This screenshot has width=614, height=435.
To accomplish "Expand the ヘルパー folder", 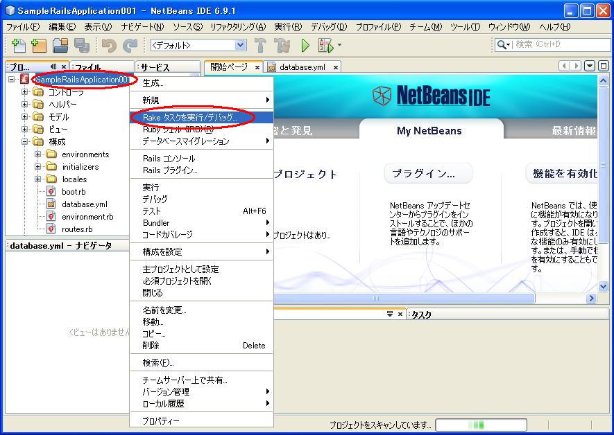I will (25, 105).
